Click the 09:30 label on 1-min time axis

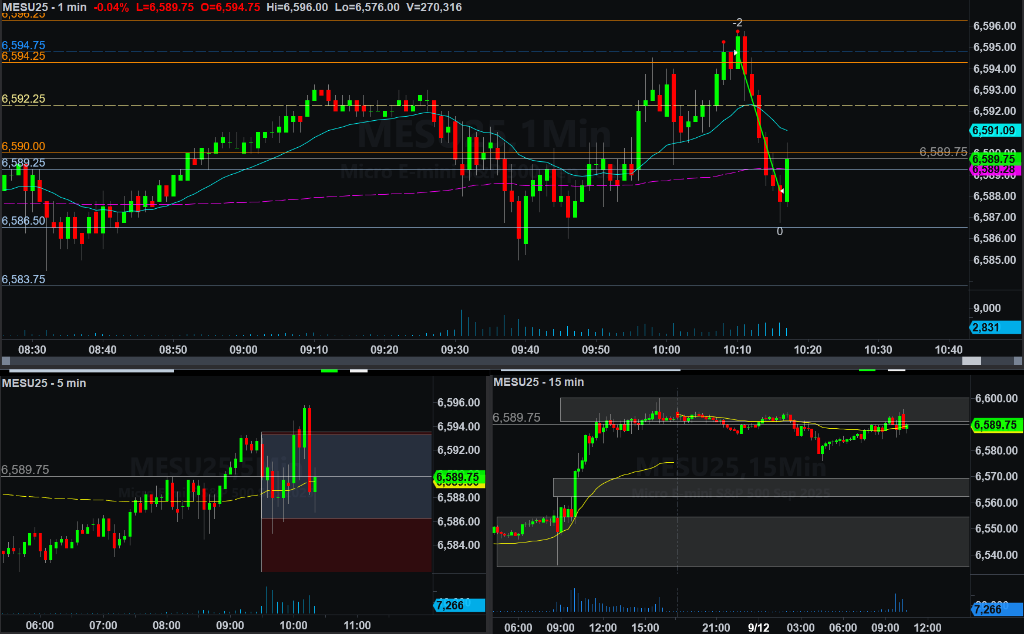455,350
